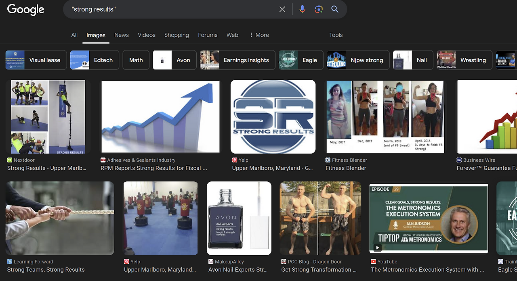Select the Images tab
The height and width of the screenshot is (281, 517).
(96, 35)
